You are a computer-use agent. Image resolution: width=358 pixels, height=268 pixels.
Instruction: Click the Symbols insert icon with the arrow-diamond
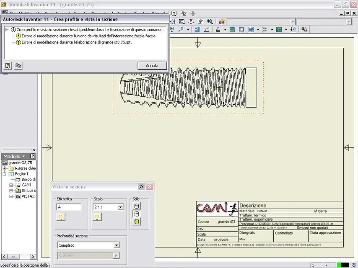click(x=293, y=29)
